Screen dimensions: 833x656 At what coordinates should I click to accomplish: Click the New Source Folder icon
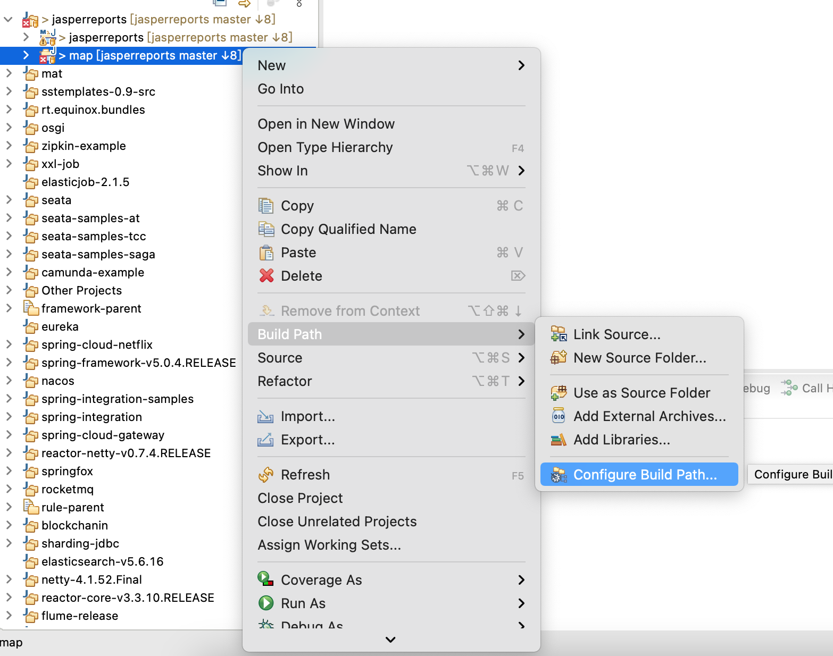coord(559,357)
